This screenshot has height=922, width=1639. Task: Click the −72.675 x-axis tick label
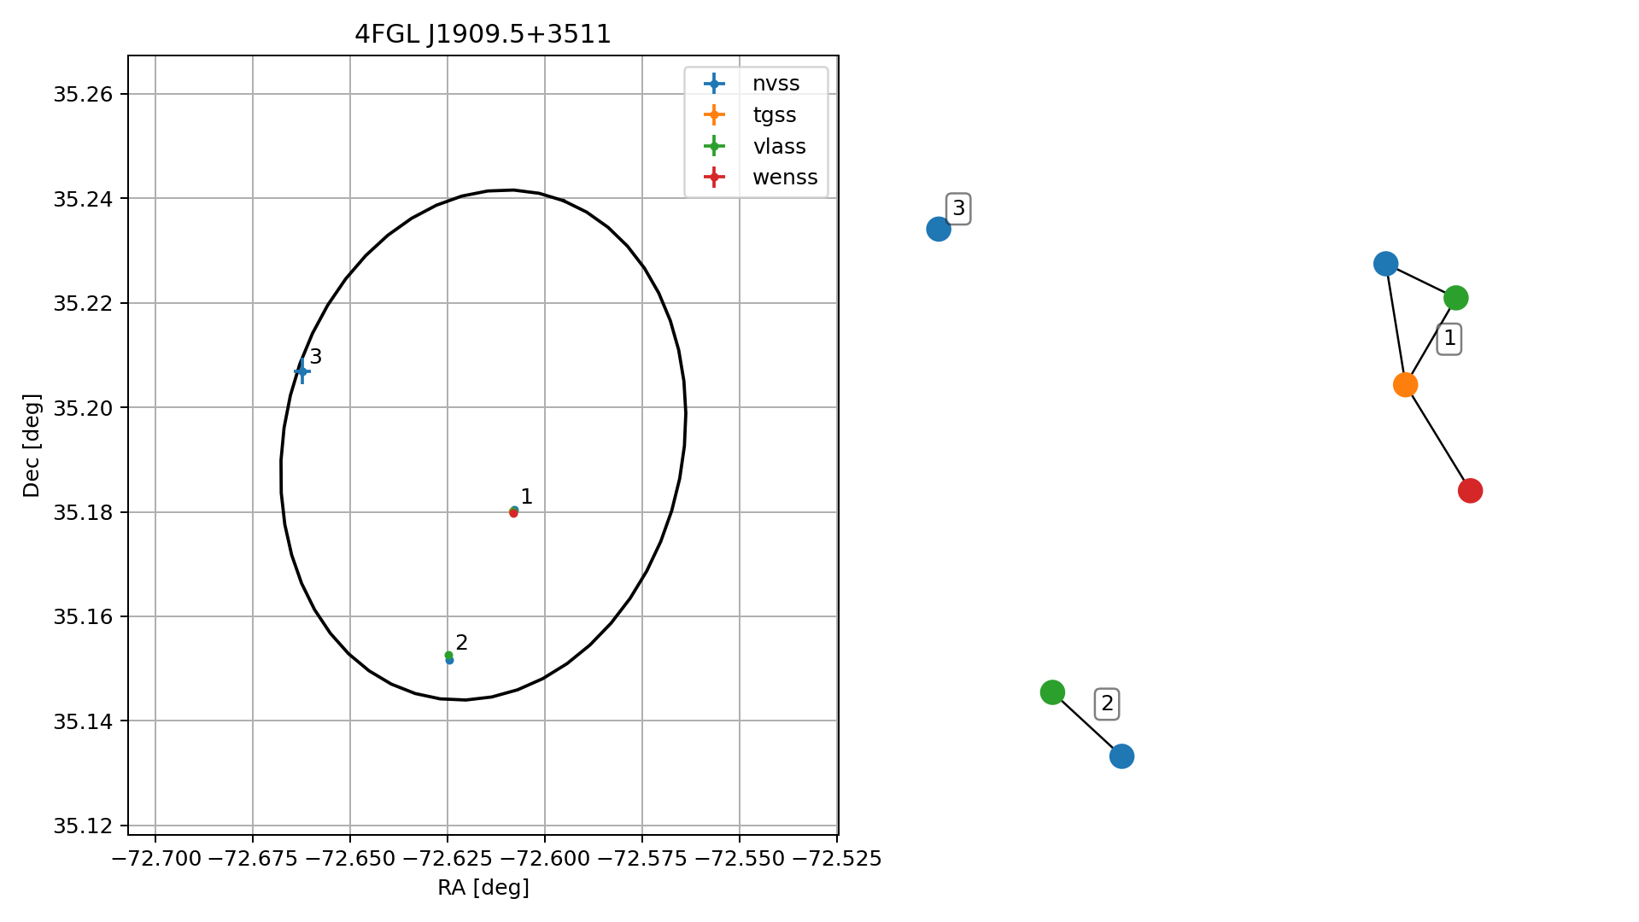pyautogui.click(x=253, y=858)
